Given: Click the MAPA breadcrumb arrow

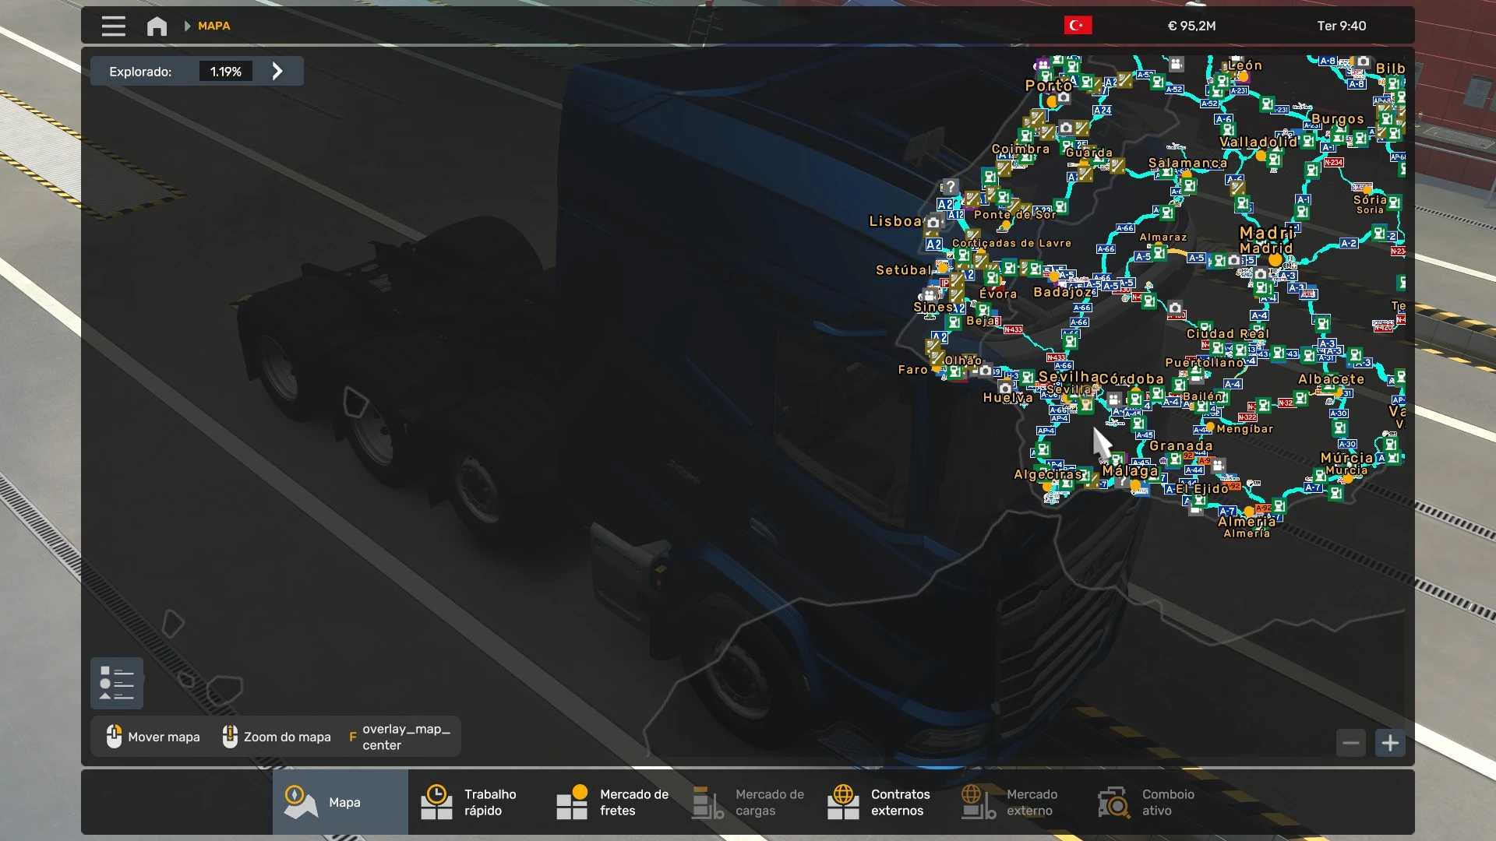Looking at the screenshot, I should (187, 26).
